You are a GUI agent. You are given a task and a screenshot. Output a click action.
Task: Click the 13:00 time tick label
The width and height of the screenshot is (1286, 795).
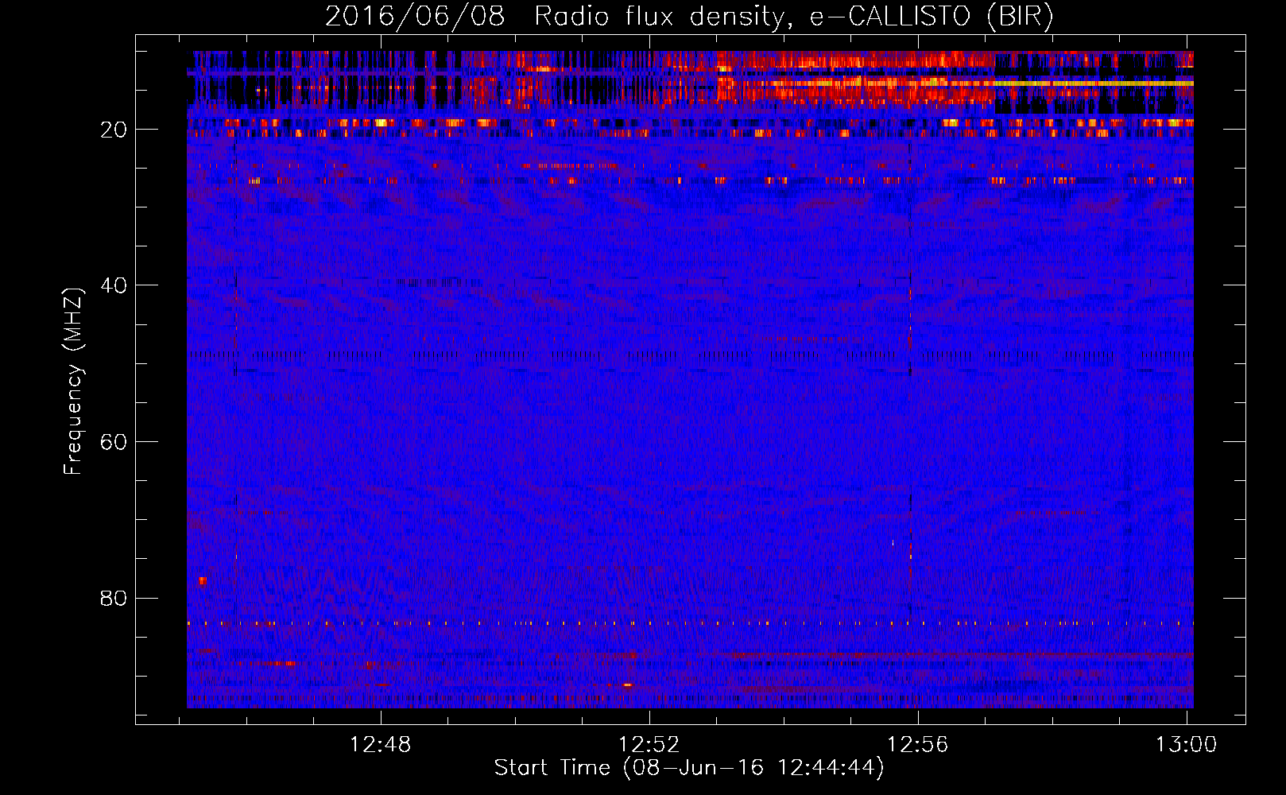[1187, 744]
